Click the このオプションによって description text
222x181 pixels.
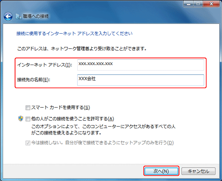click(103, 130)
